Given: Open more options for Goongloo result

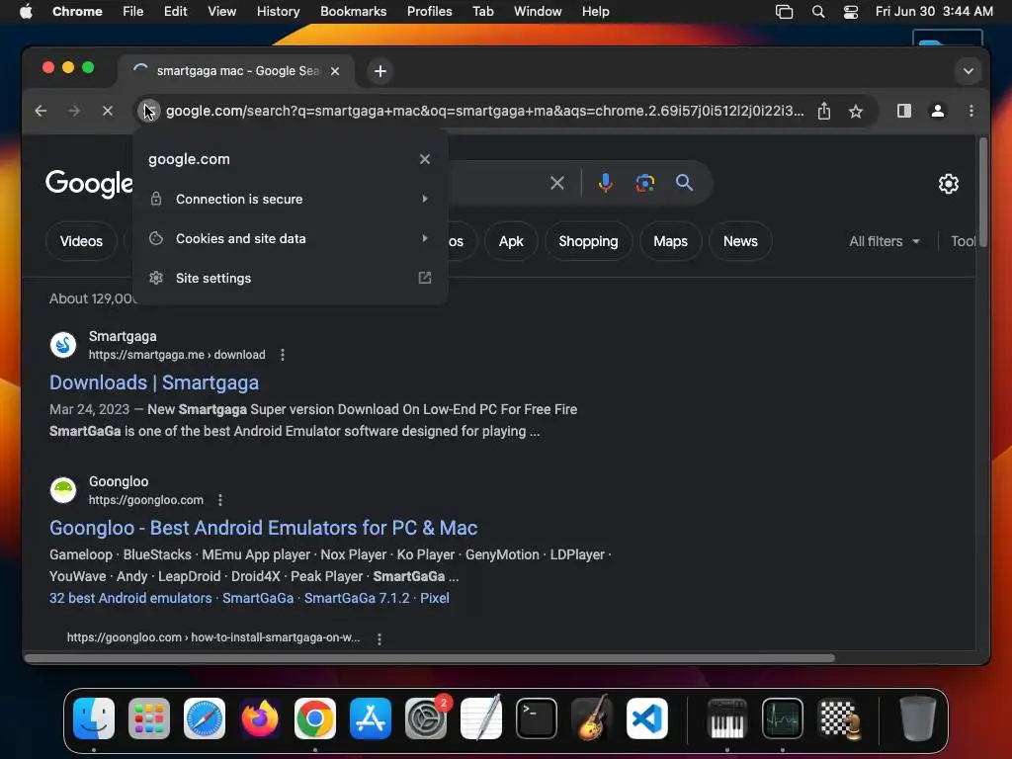Looking at the screenshot, I should (x=220, y=499).
